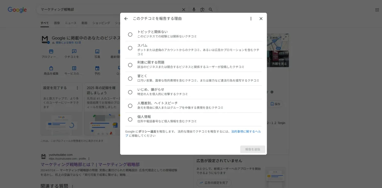The image size is (382, 188).
Task: Click the 外観を見る thumbnail
Action: click(x=278, y=59)
